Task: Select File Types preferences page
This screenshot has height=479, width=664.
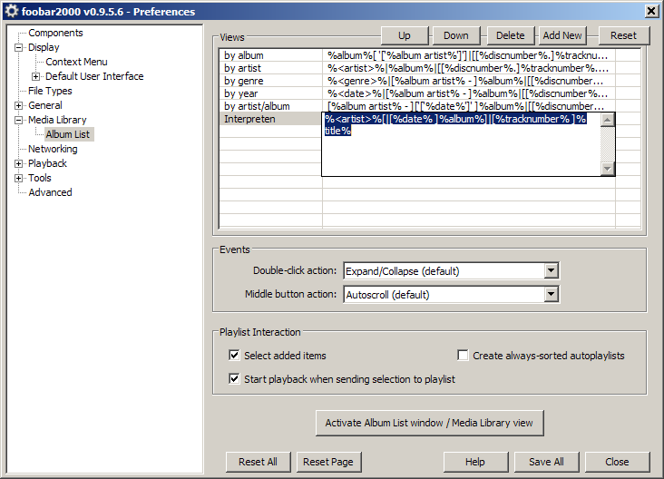Action: 50,91
